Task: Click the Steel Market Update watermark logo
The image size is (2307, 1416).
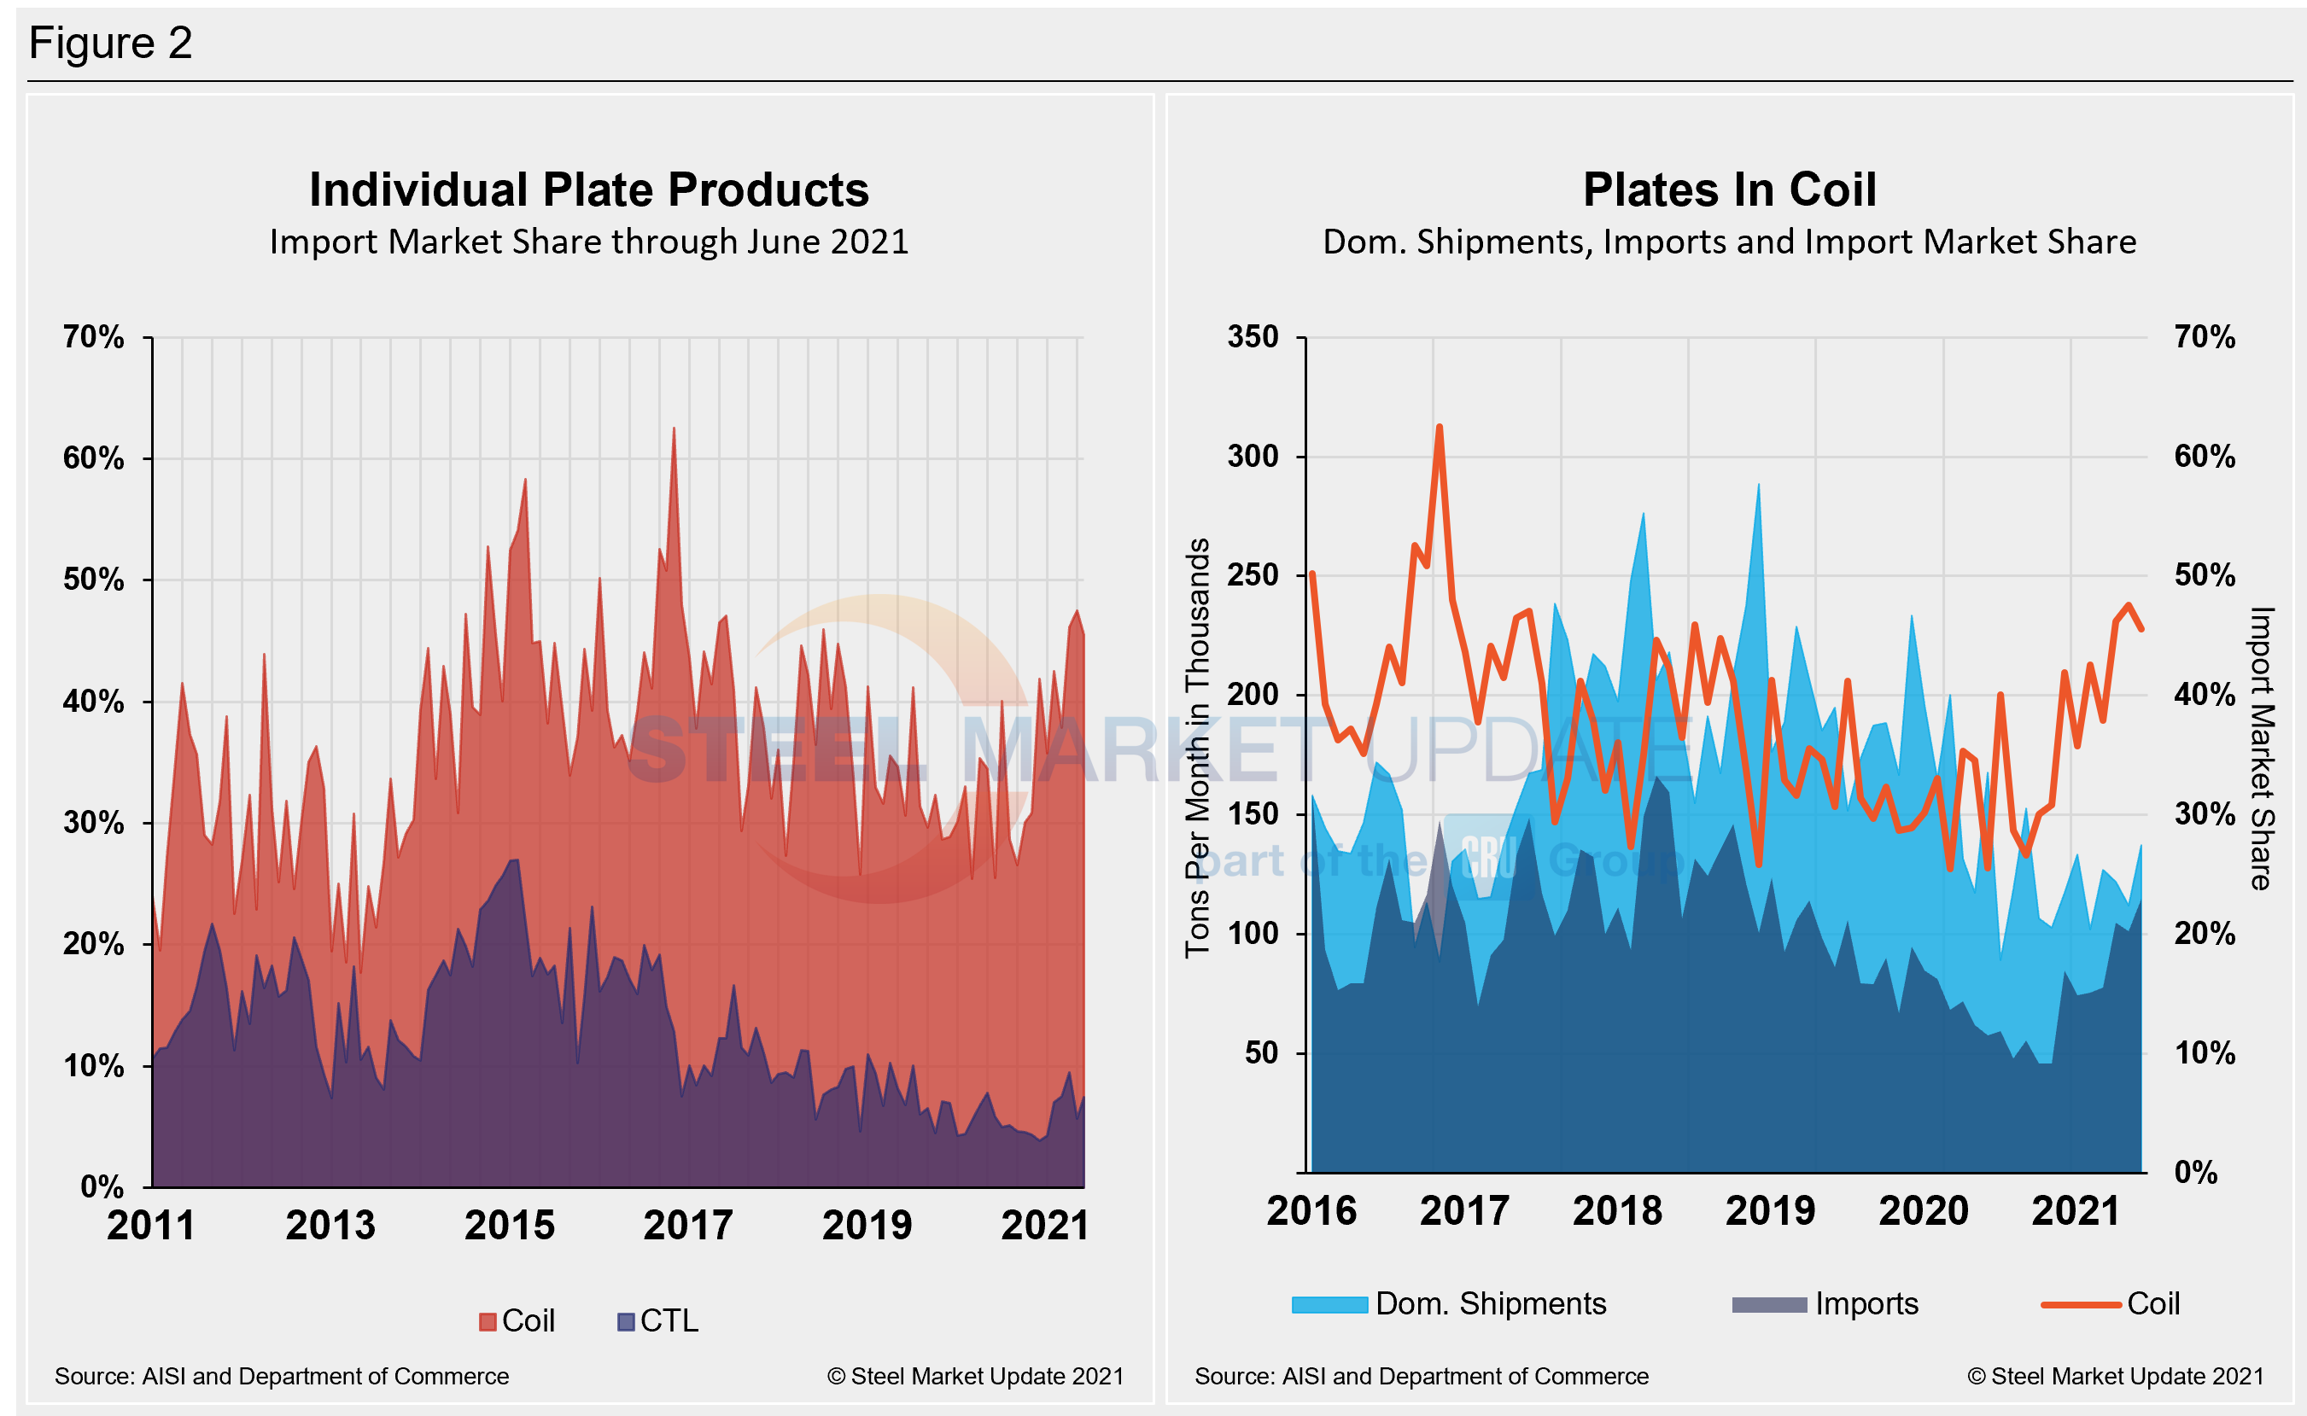Action: point(880,749)
